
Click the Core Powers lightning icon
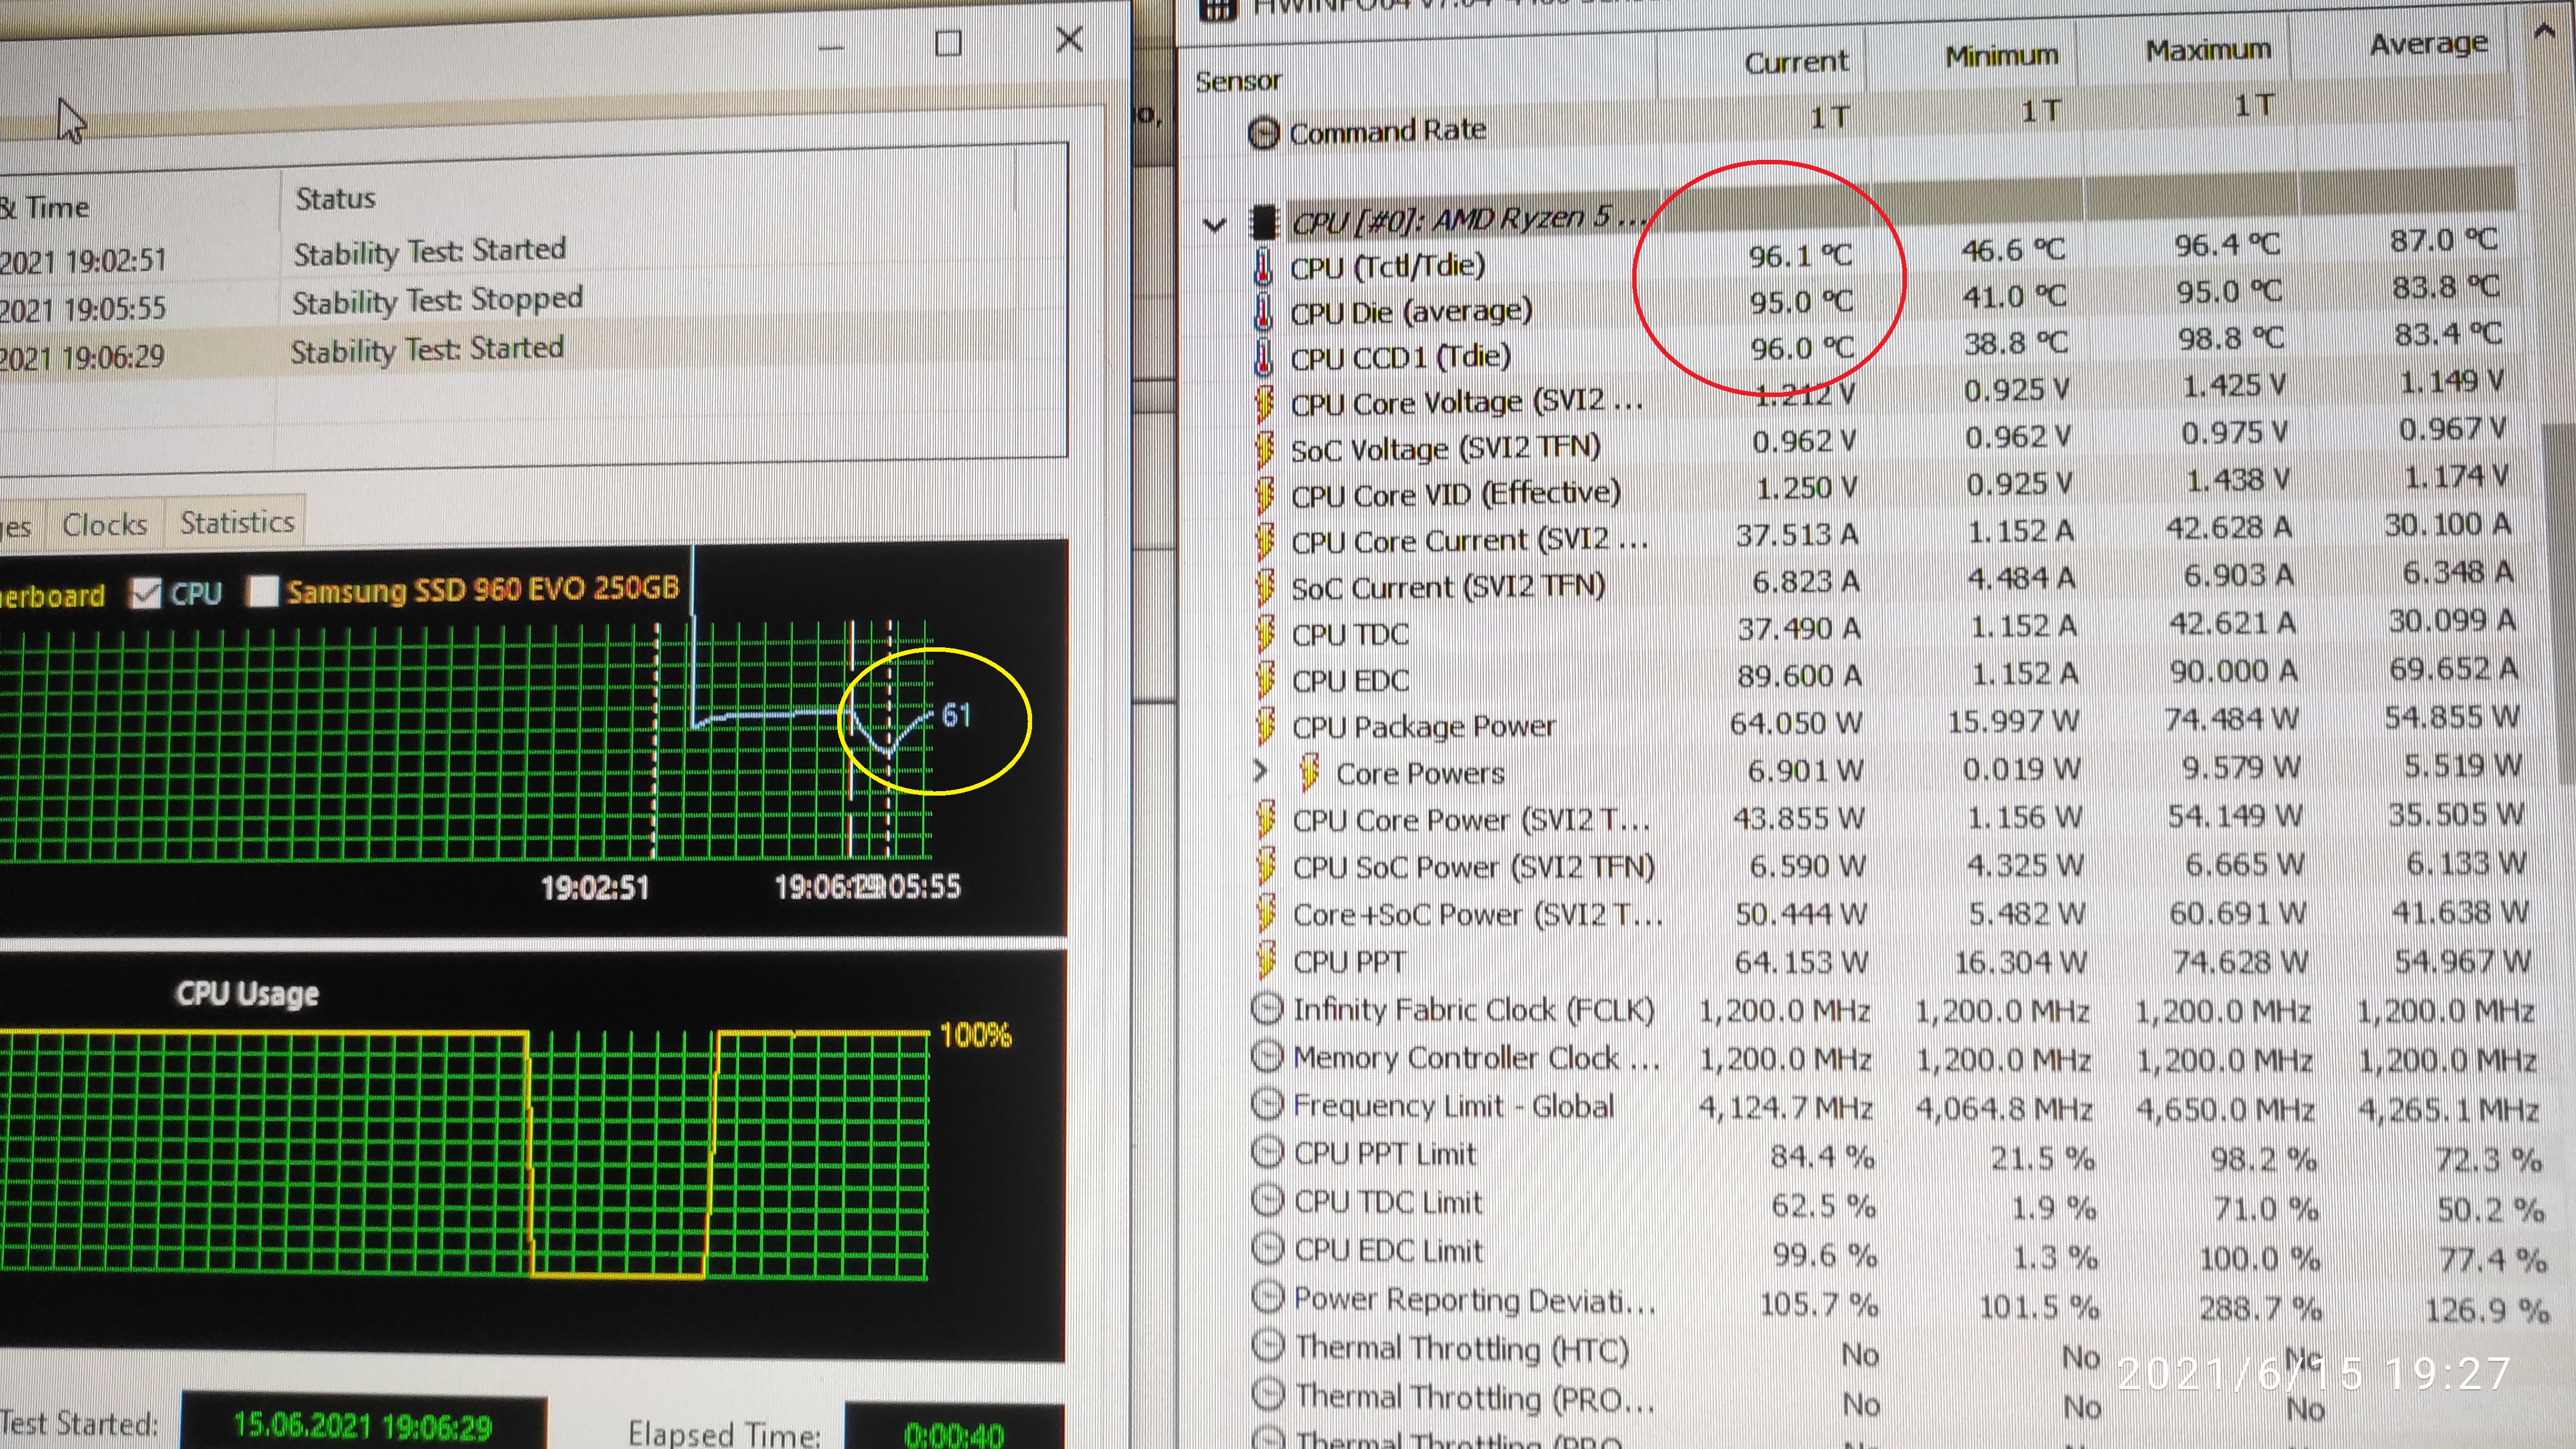click(x=1308, y=773)
